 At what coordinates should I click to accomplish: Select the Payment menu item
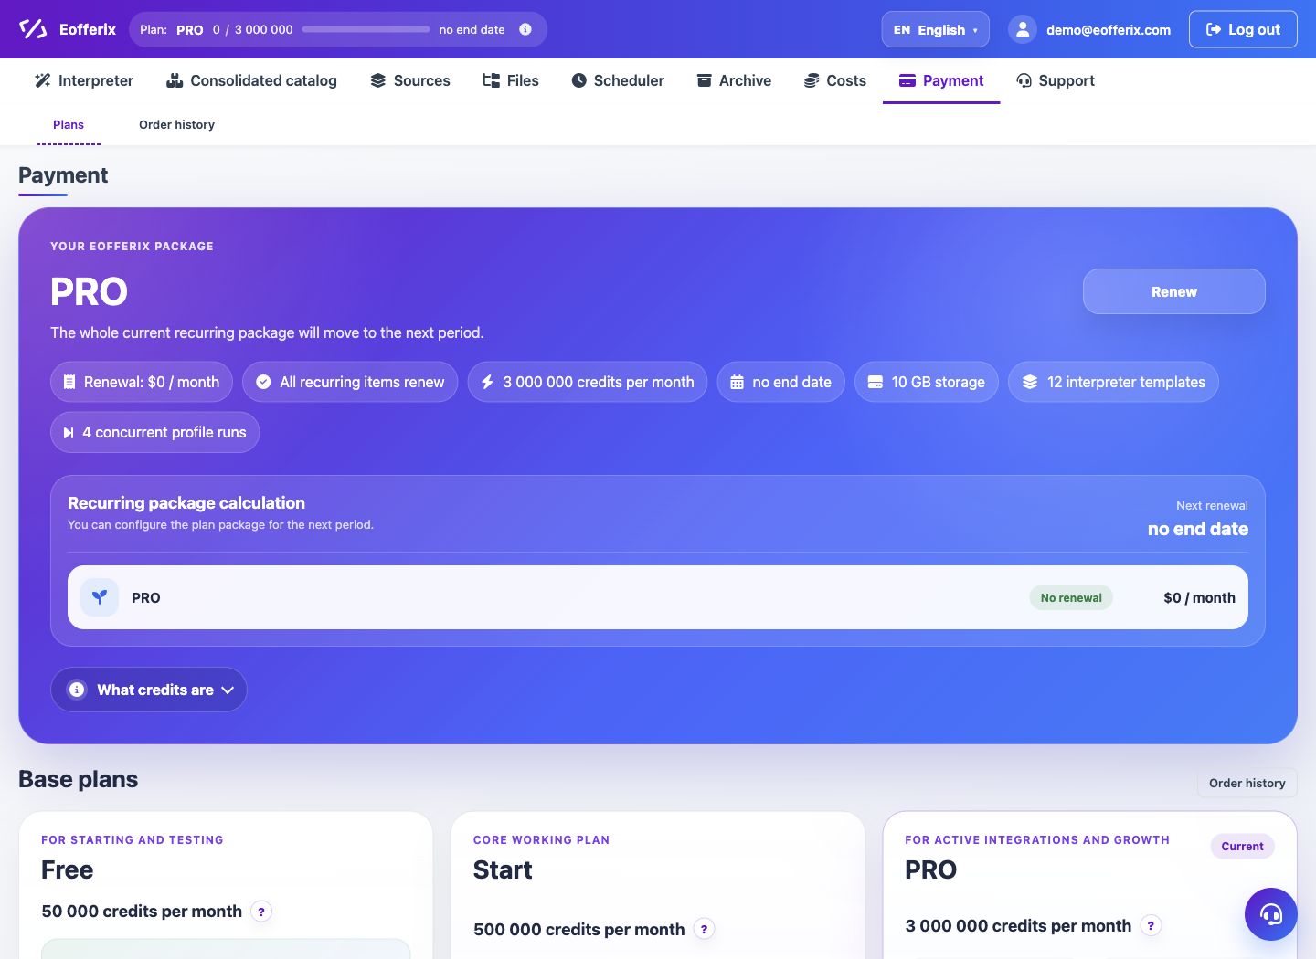tap(941, 80)
